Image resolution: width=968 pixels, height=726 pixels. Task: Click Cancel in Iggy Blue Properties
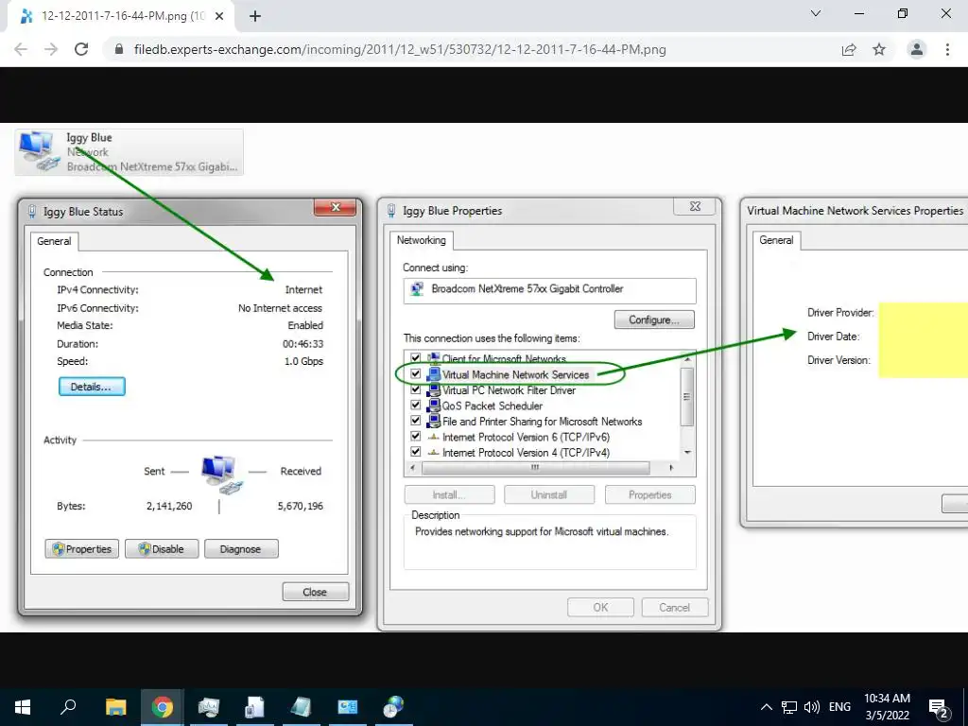[x=675, y=608]
